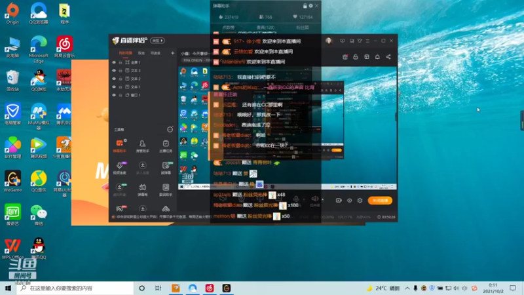Open WPS Office desktop shortcut

pos(12,249)
